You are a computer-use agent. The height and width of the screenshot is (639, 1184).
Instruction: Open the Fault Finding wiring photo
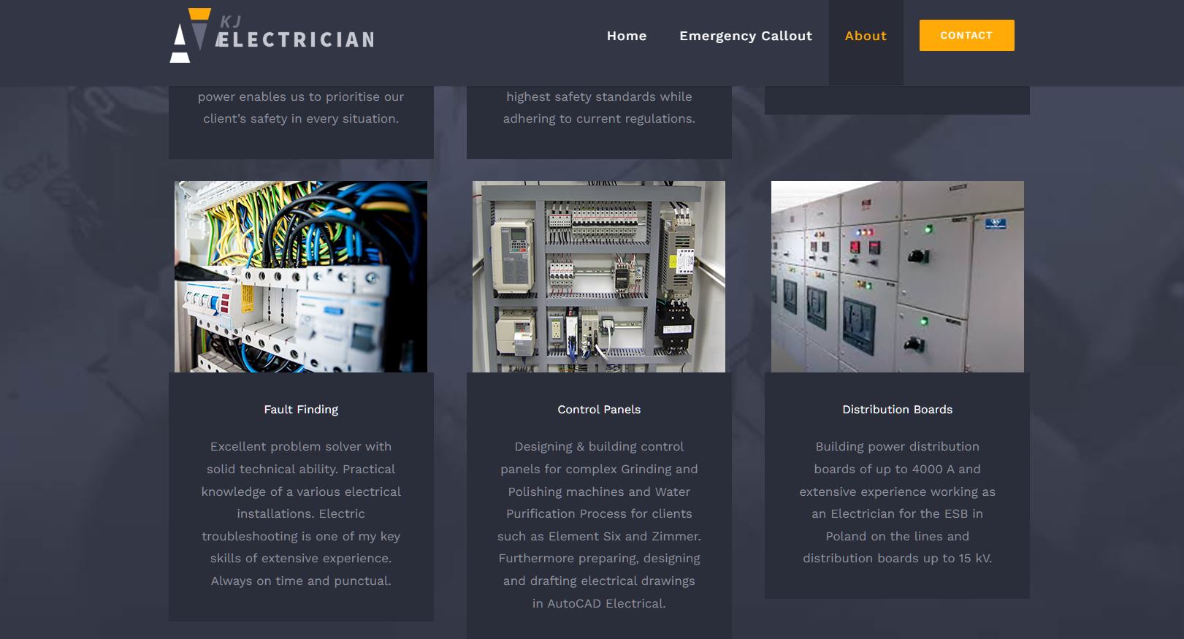(301, 277)
